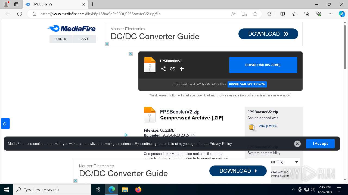Open Read aloud icon in address bar
This screenshot has width=348, height=195.
coord(233,14)
